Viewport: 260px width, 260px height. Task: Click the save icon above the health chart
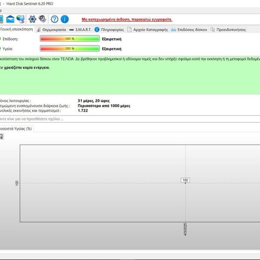[2, 136]
